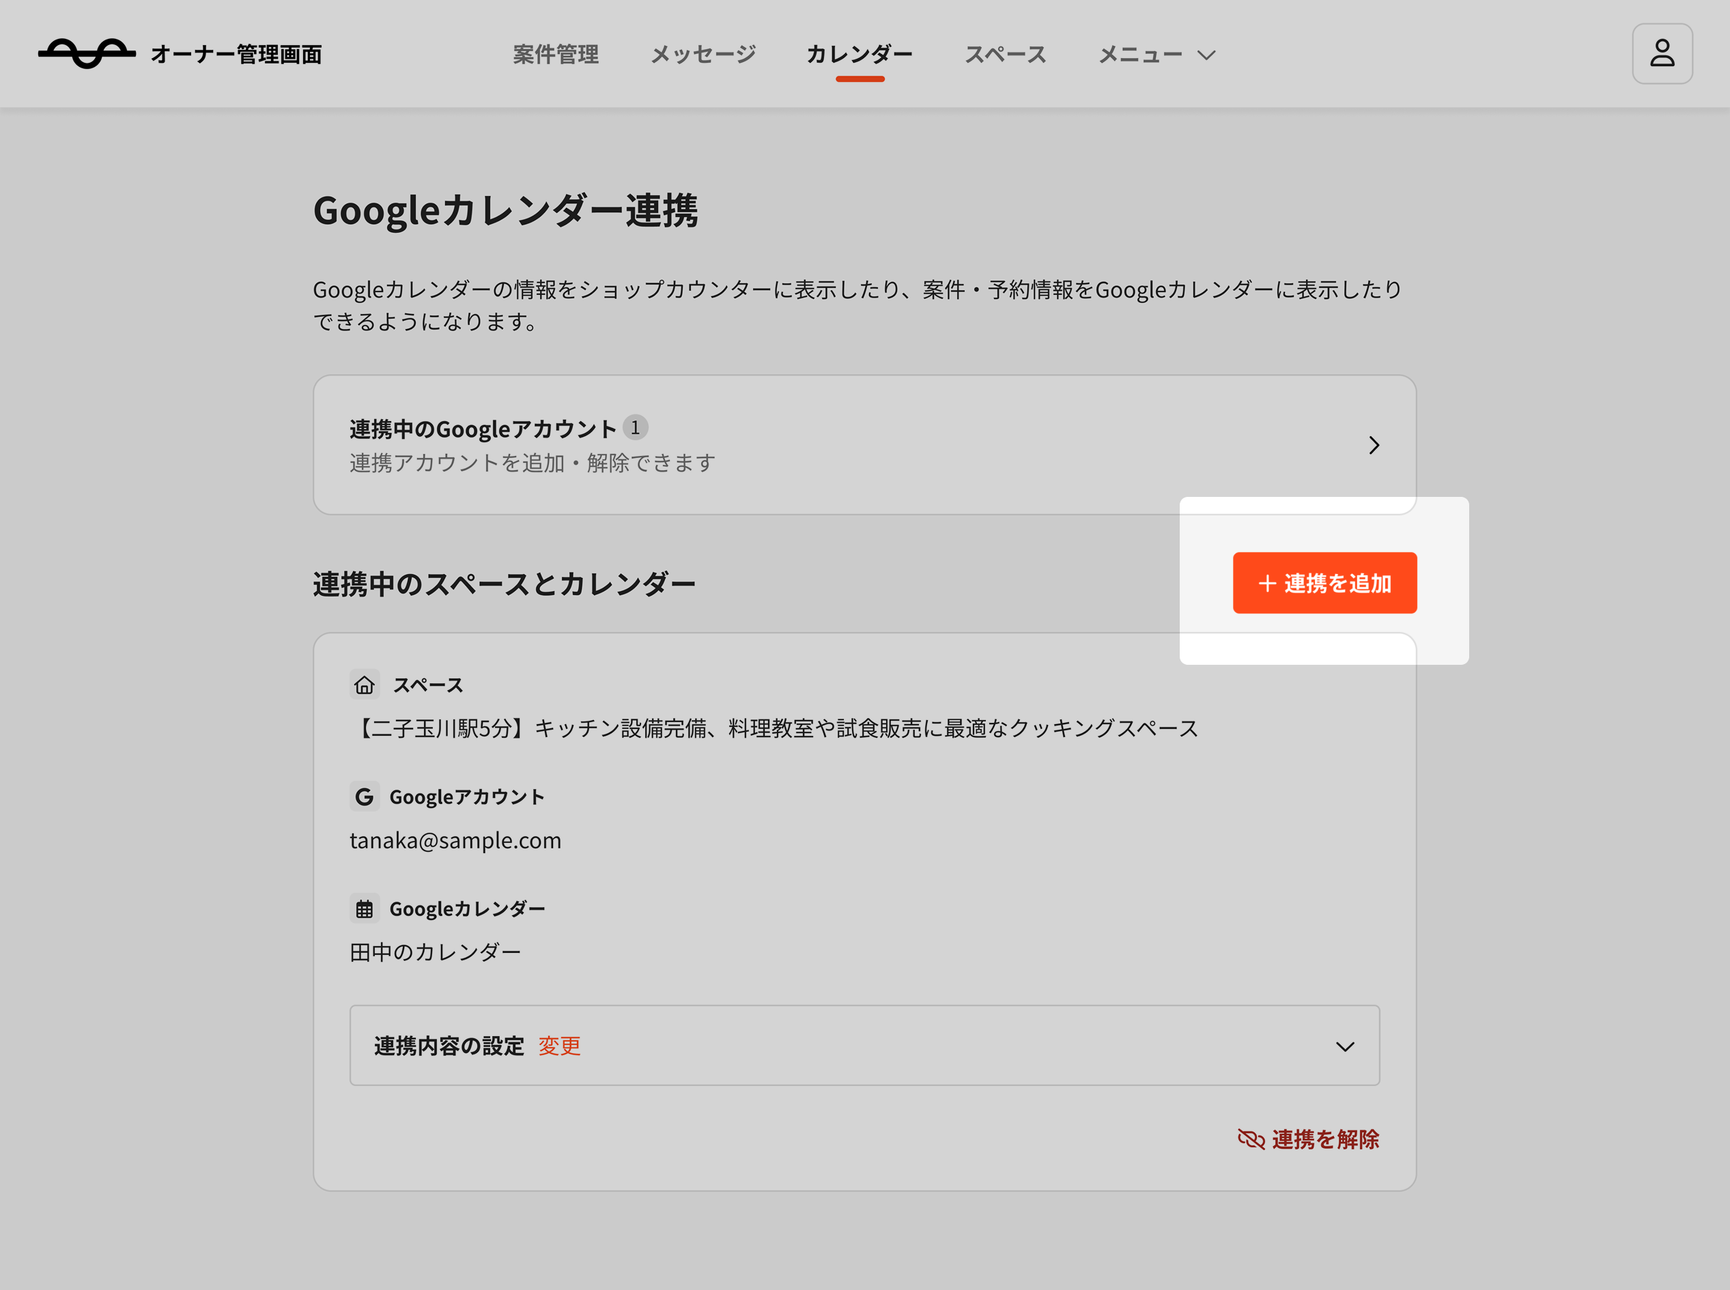1730x1290 pixels.
Task: Click the Google G icon
Action: (x=364, y=797)
